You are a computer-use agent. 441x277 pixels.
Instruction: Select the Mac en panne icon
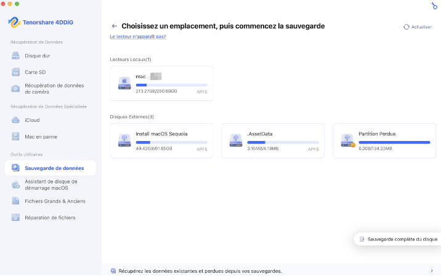[16, 136]
